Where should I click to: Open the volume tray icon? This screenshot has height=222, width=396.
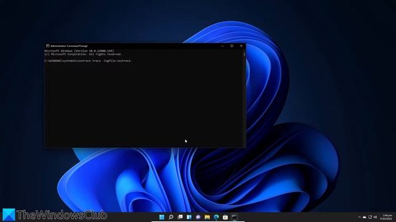click(376, 217)
